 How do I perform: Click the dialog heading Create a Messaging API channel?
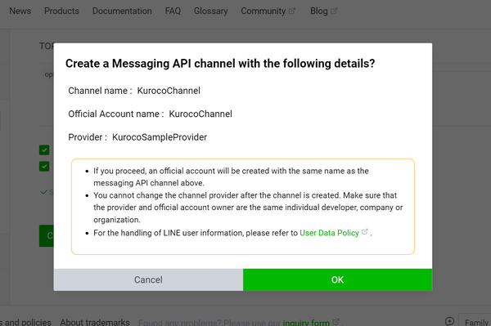coord(220,64)
